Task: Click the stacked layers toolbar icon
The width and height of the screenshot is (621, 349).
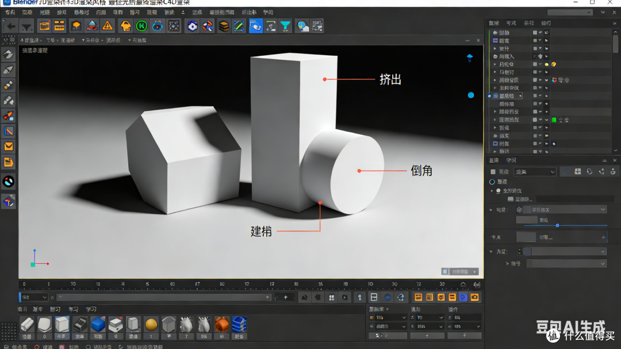Action: coord(224,26)
